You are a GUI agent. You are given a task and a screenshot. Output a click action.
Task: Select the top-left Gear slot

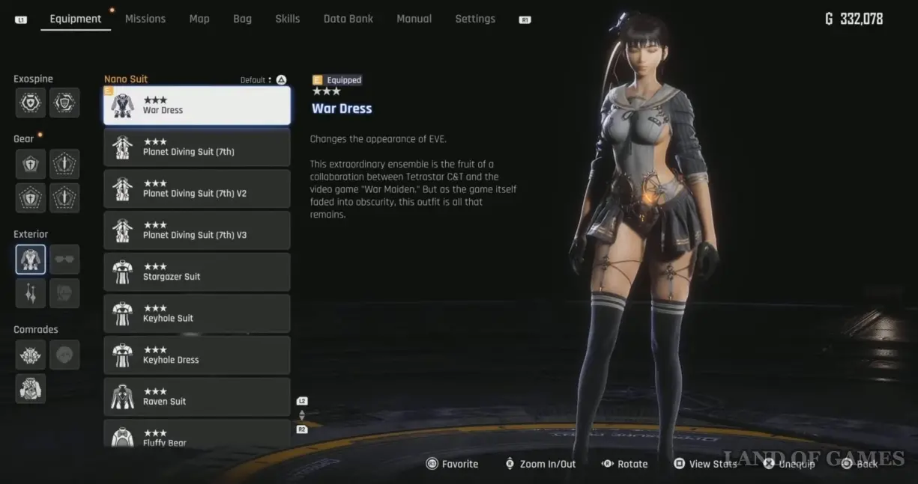(31, 164)
